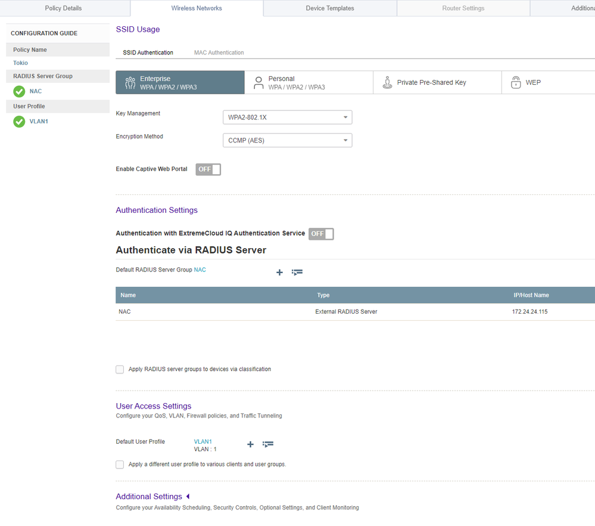Open the VLAN1 default user profile link
This screenshot has height=526, width=595.
pyautogui.click(x=203, y=442)
